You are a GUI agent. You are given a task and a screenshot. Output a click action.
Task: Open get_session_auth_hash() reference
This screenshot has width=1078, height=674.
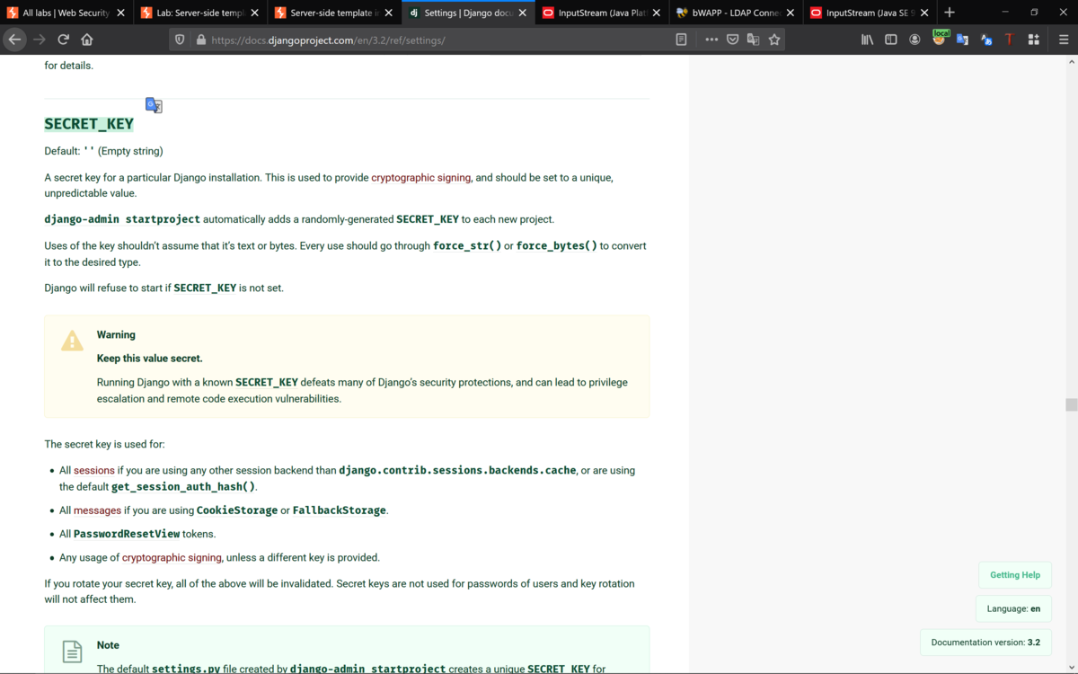(183, 486)
